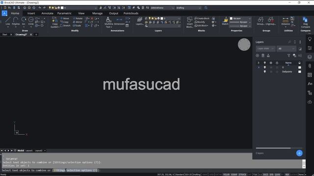Select the Circle draw tool

tap(31, 21)
